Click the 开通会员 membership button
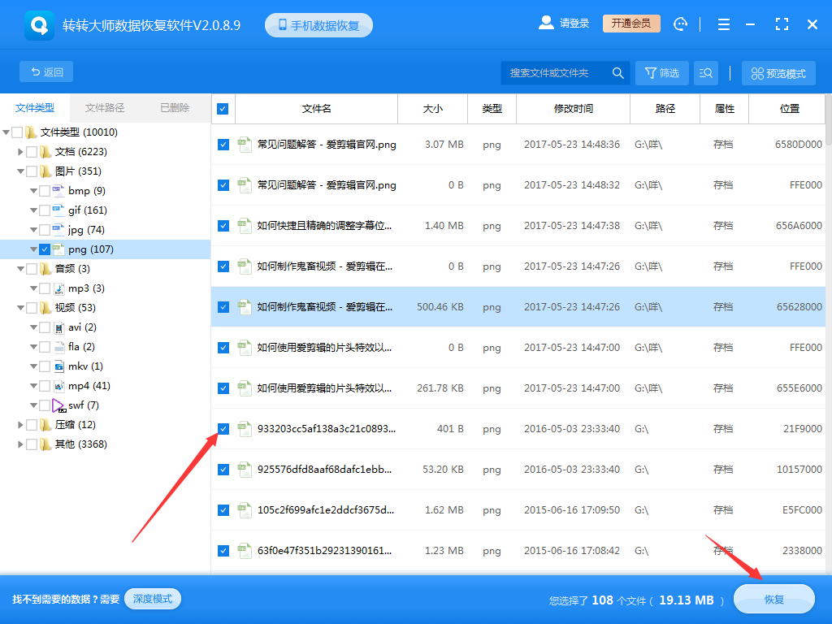 631,24
